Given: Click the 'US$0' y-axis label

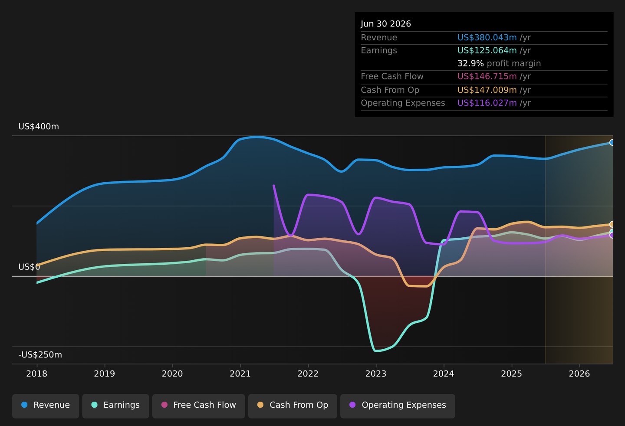Looking at the screenshot, I should coord(29,267).
